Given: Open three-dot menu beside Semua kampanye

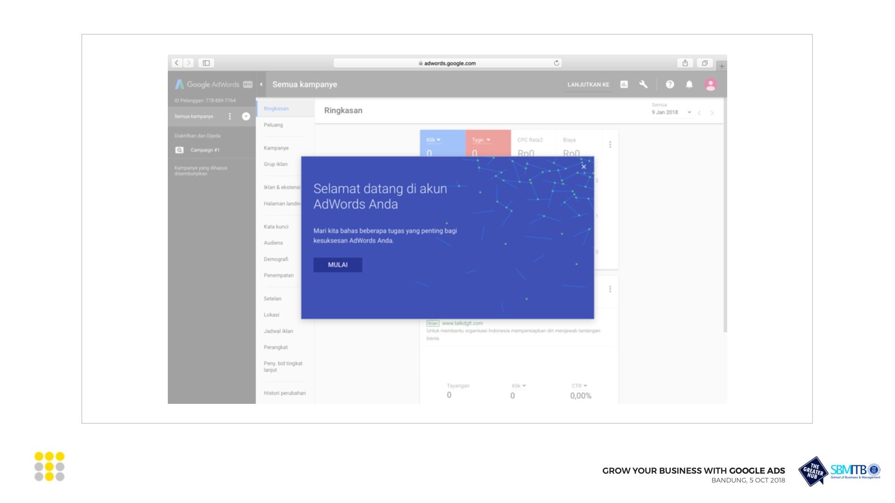Looking at the screenshot, I should (229, 116).
